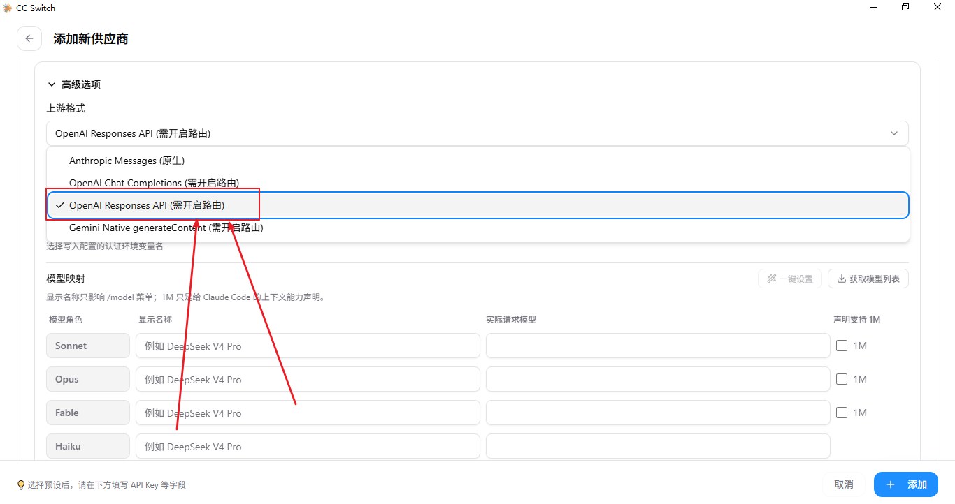Focus the Sonnet 显示名称 input field

(x=308, y=346)
